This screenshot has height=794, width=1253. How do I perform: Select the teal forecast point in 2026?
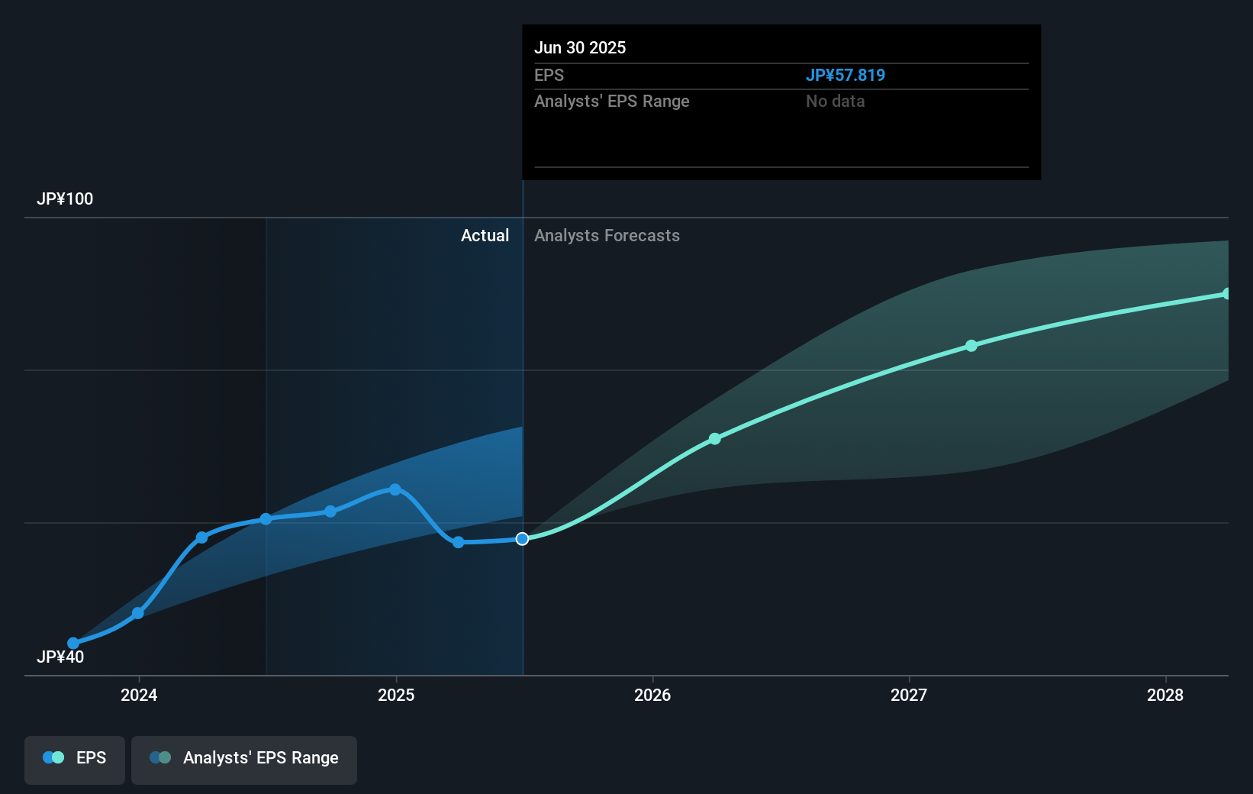click(x=714, y=438)
